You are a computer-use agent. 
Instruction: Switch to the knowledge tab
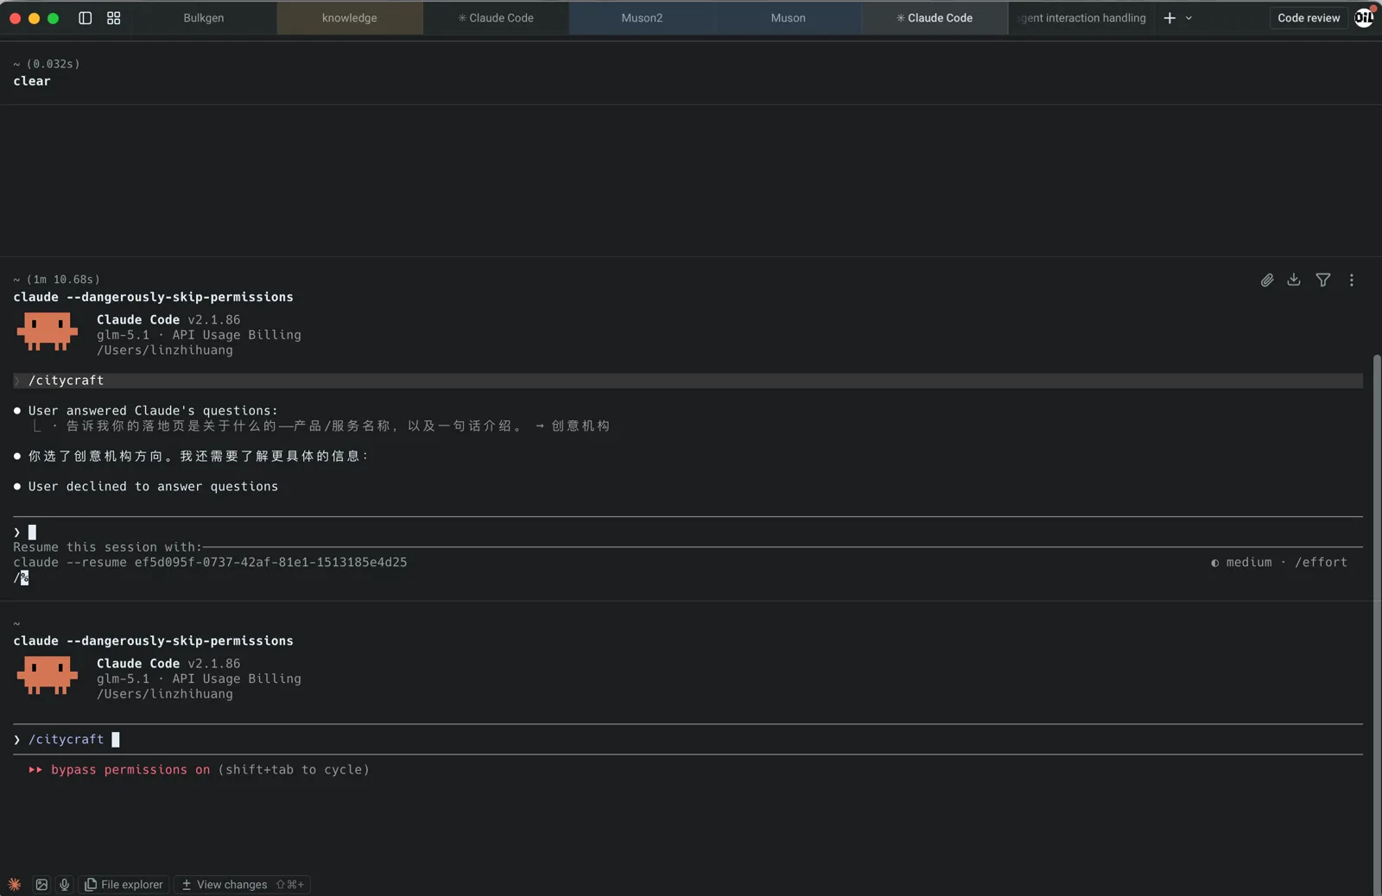350,17
